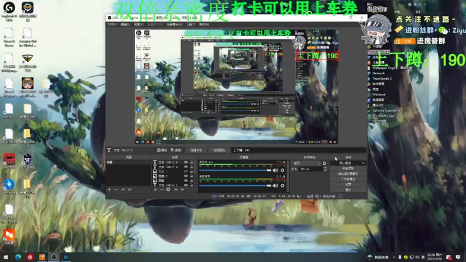466x262 pixels.
Task: Open Windows Start menu
Action: coord(6,257)
